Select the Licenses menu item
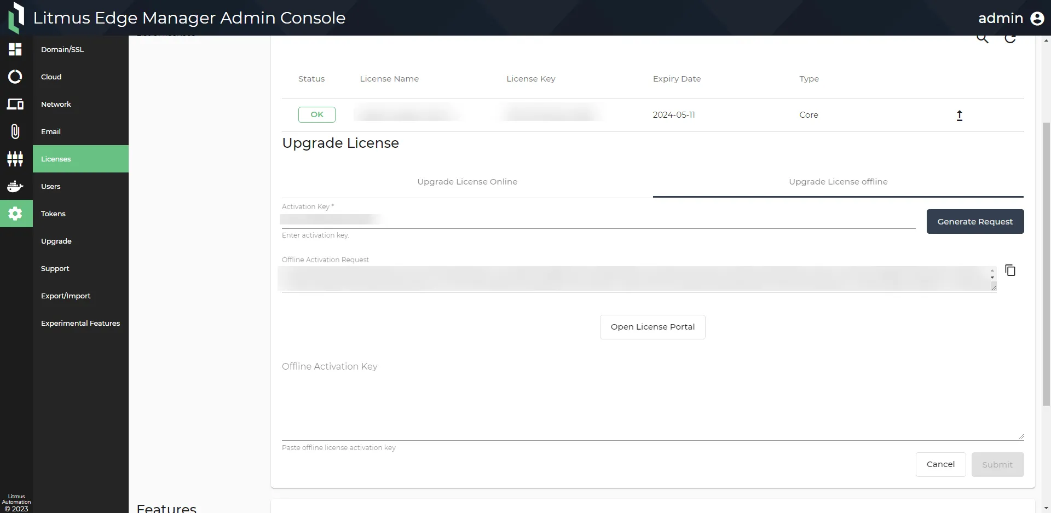Image resolution: width=1051 pixels, height=513 pixels. (x=80, y=159)
